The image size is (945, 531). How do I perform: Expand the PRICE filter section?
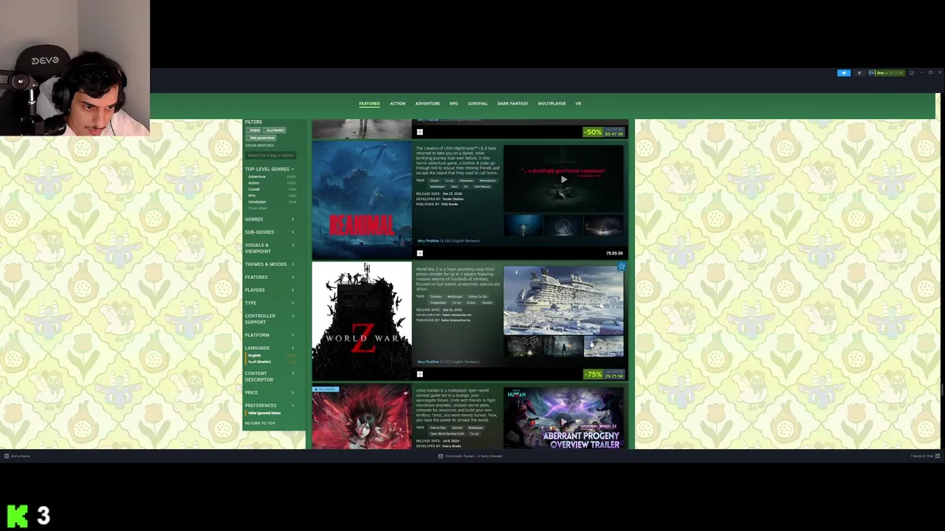(x=269, y=393)
